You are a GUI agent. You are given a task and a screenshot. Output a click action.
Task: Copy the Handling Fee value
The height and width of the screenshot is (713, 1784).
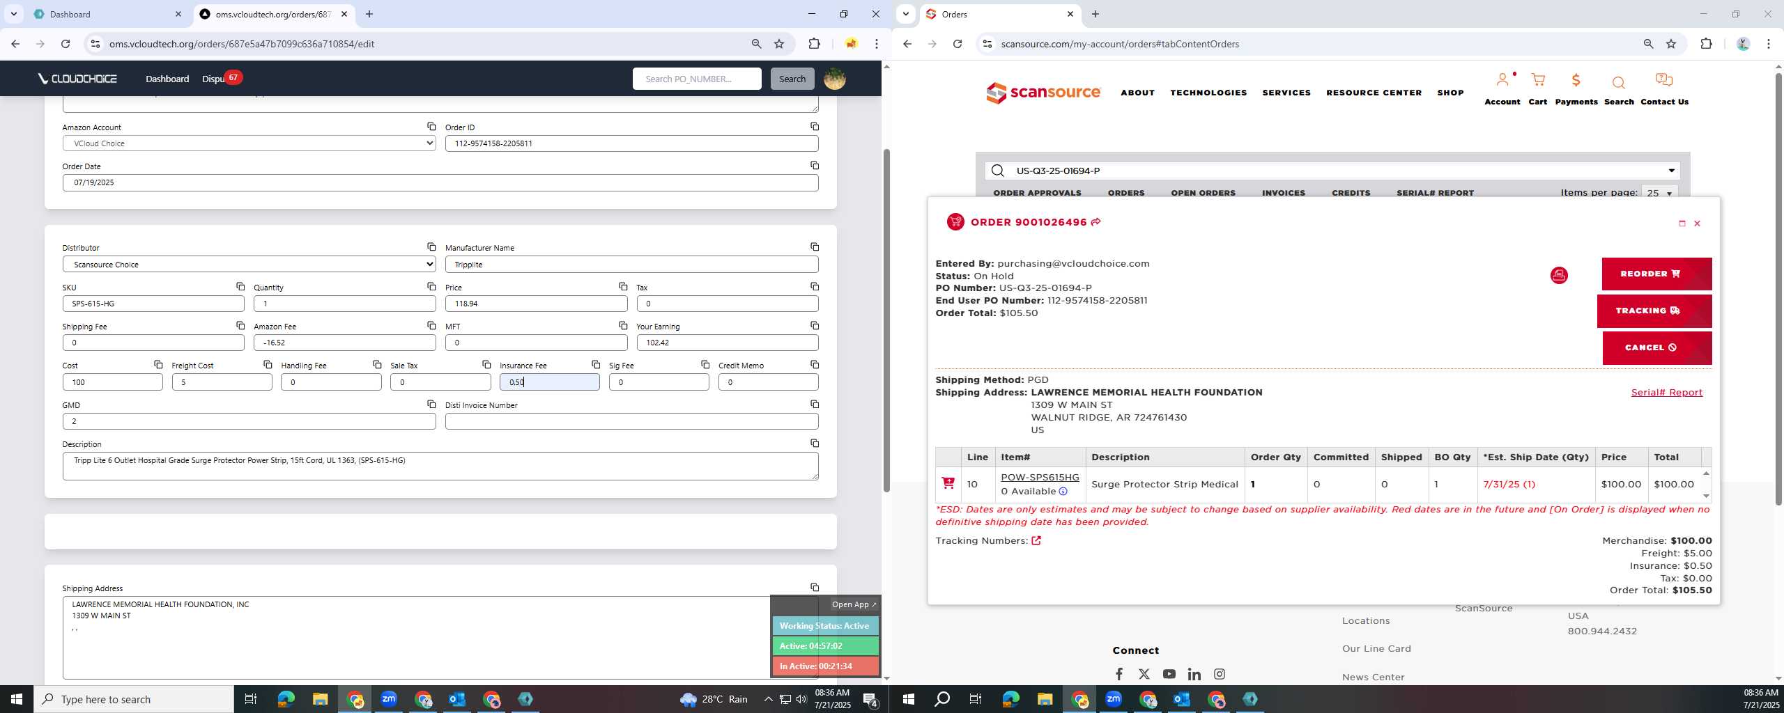pyautogui.click(x=377, y=365)
